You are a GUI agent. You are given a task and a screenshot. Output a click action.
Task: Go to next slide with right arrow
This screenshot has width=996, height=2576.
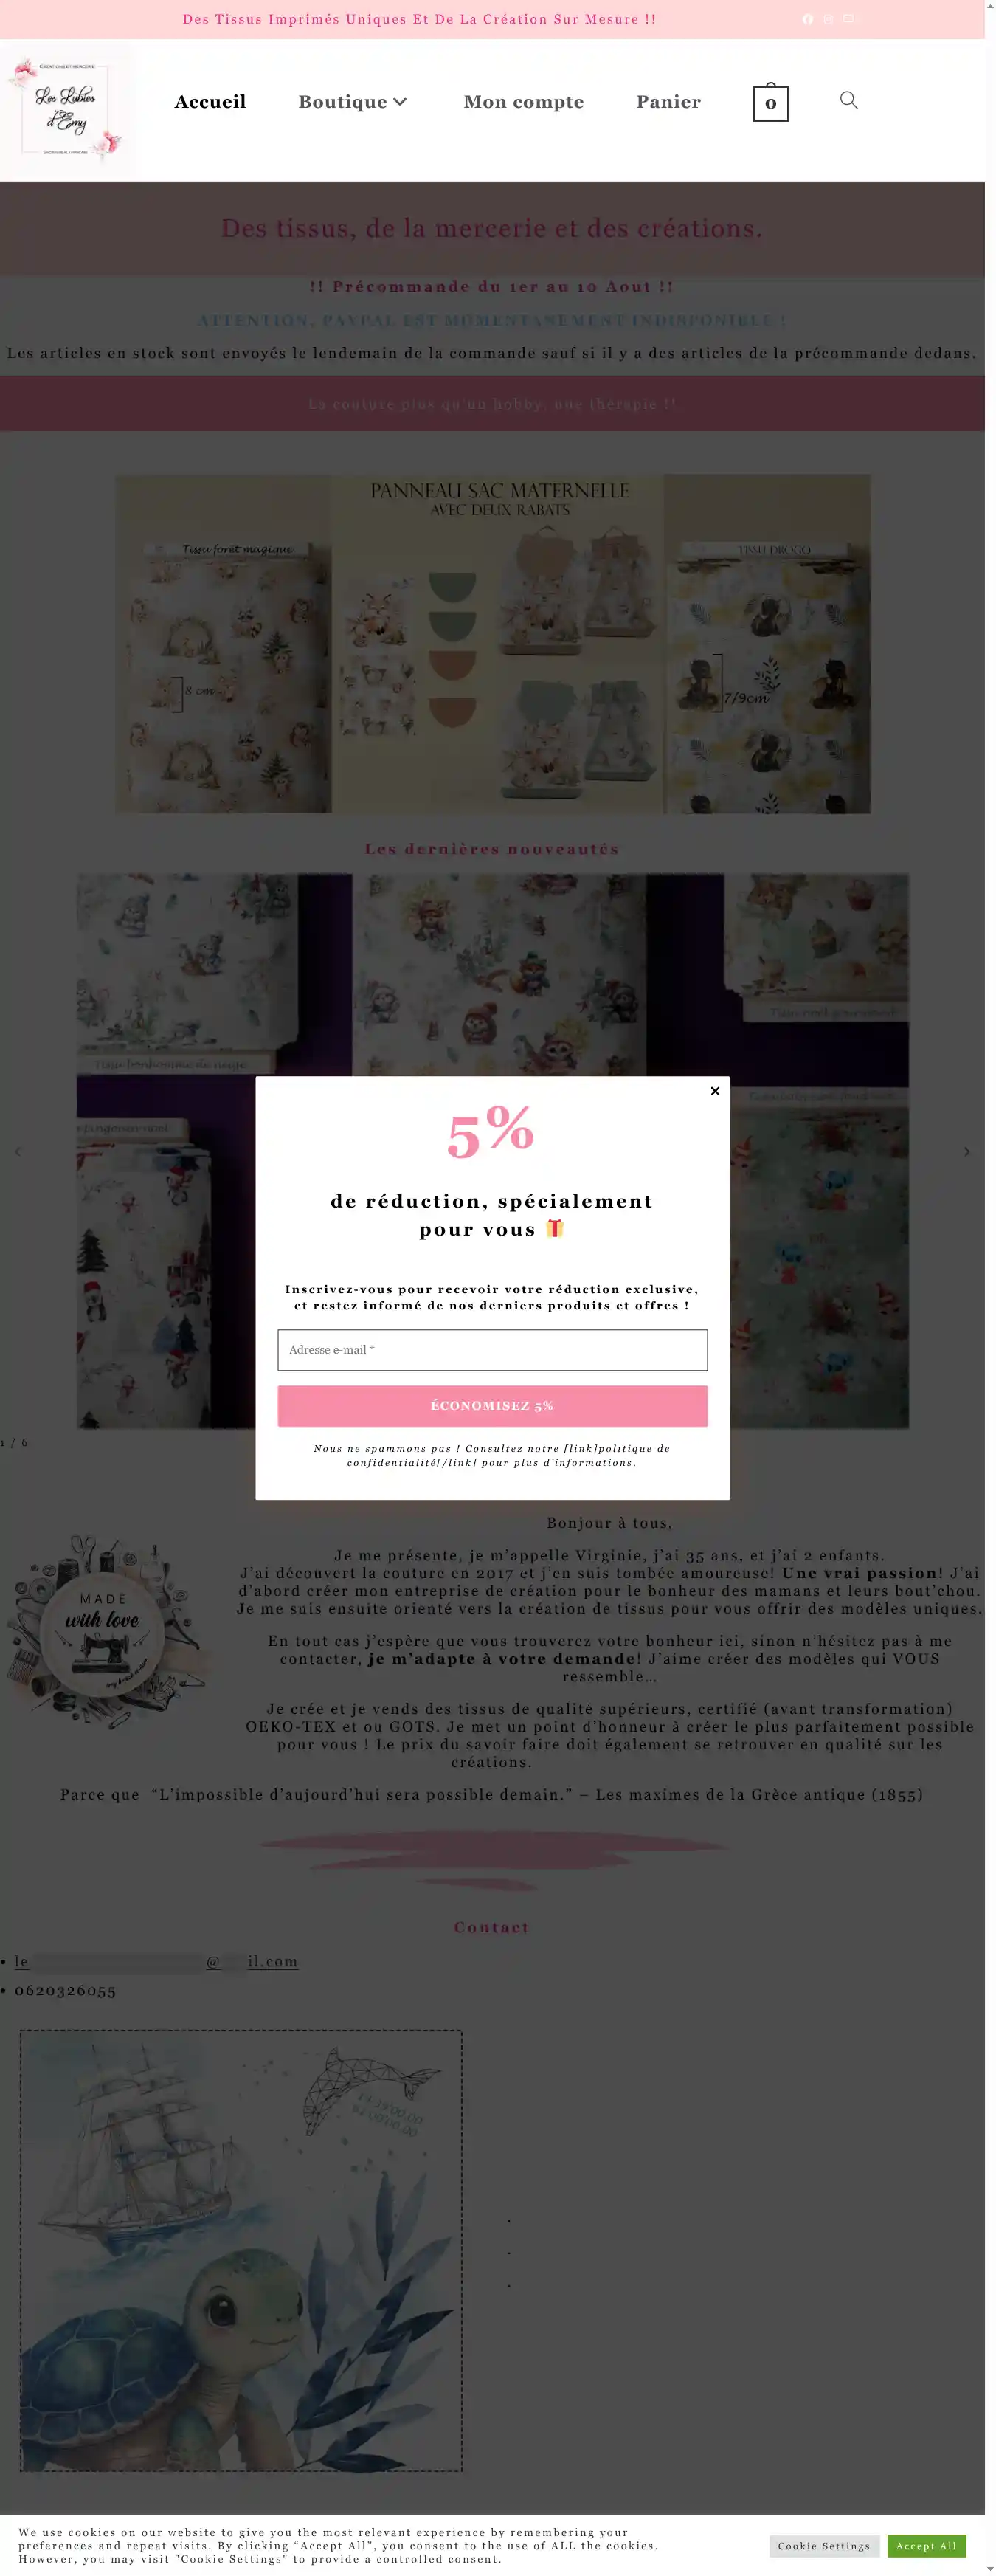tap(966, 1152)
